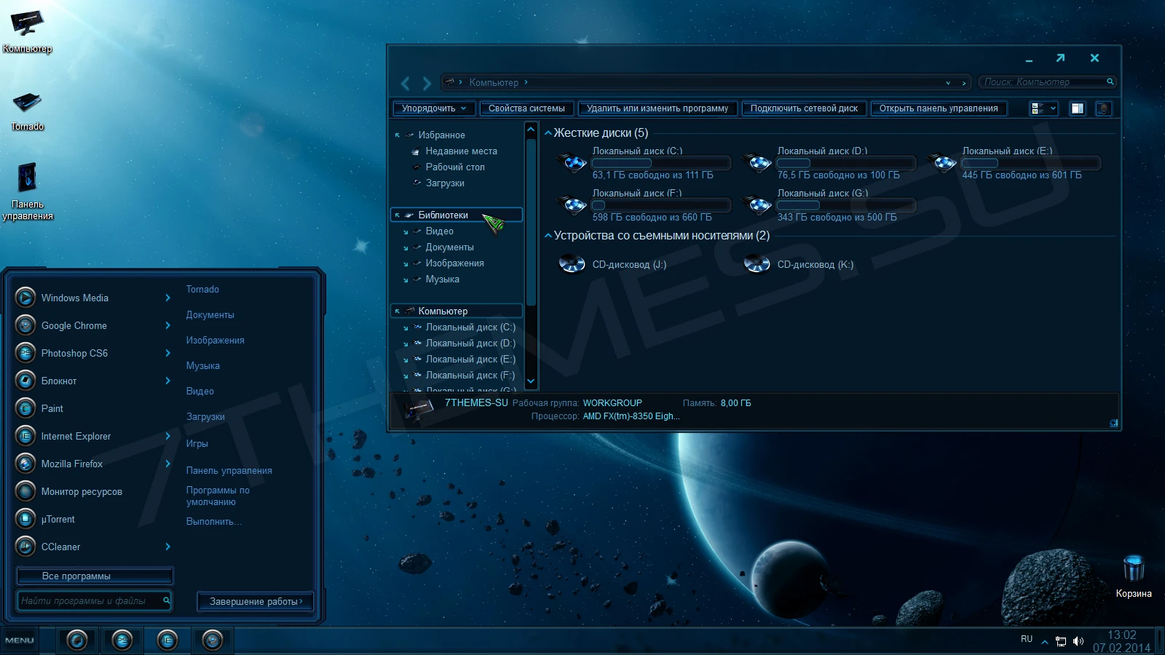Open the Help (lightbulb) icon in Explorer toolbar
1165x655 pixels.
point(1103,108)
